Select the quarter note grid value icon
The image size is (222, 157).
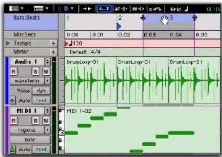click(186, 9)
